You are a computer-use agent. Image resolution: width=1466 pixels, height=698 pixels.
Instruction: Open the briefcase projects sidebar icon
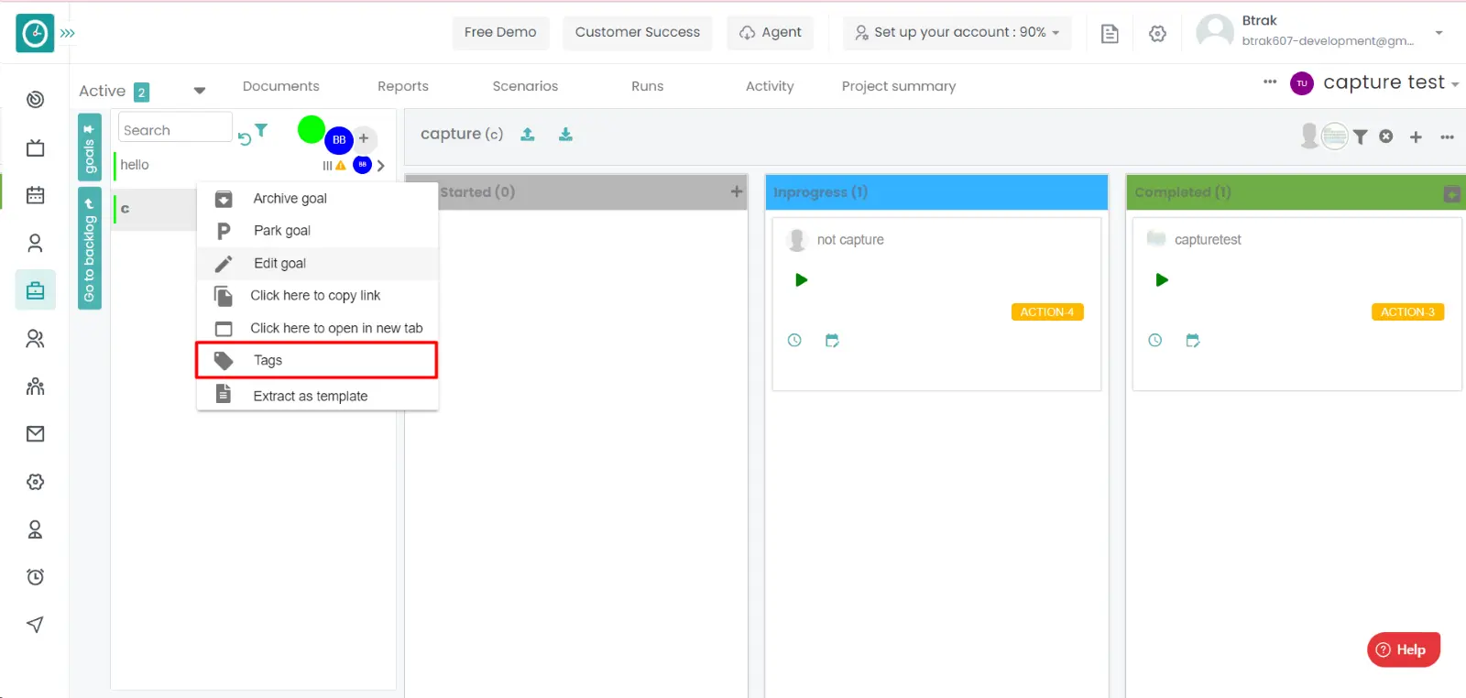[36, 290]
